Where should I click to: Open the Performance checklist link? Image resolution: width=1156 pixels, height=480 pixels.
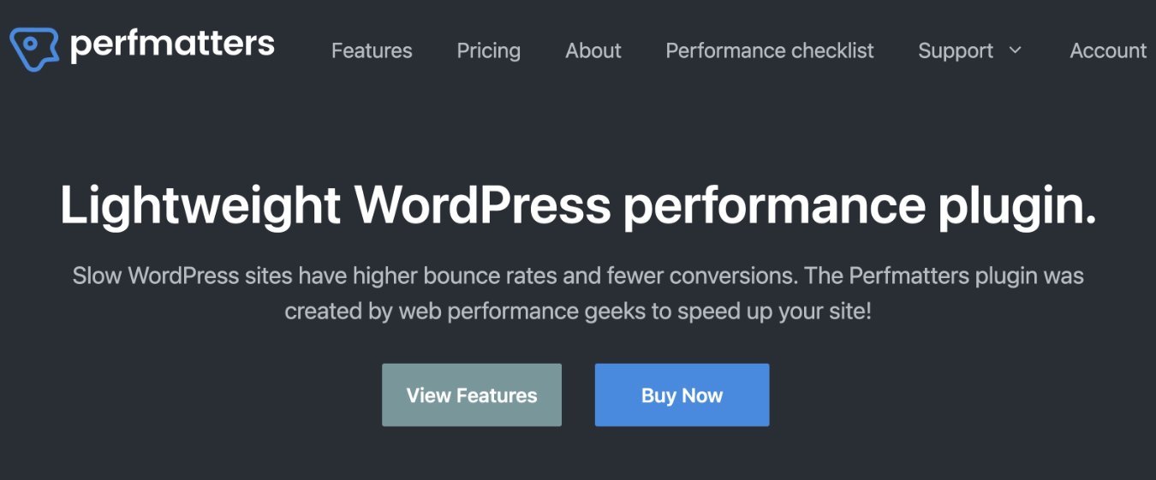pyautogui.click(x=770, y=51)
